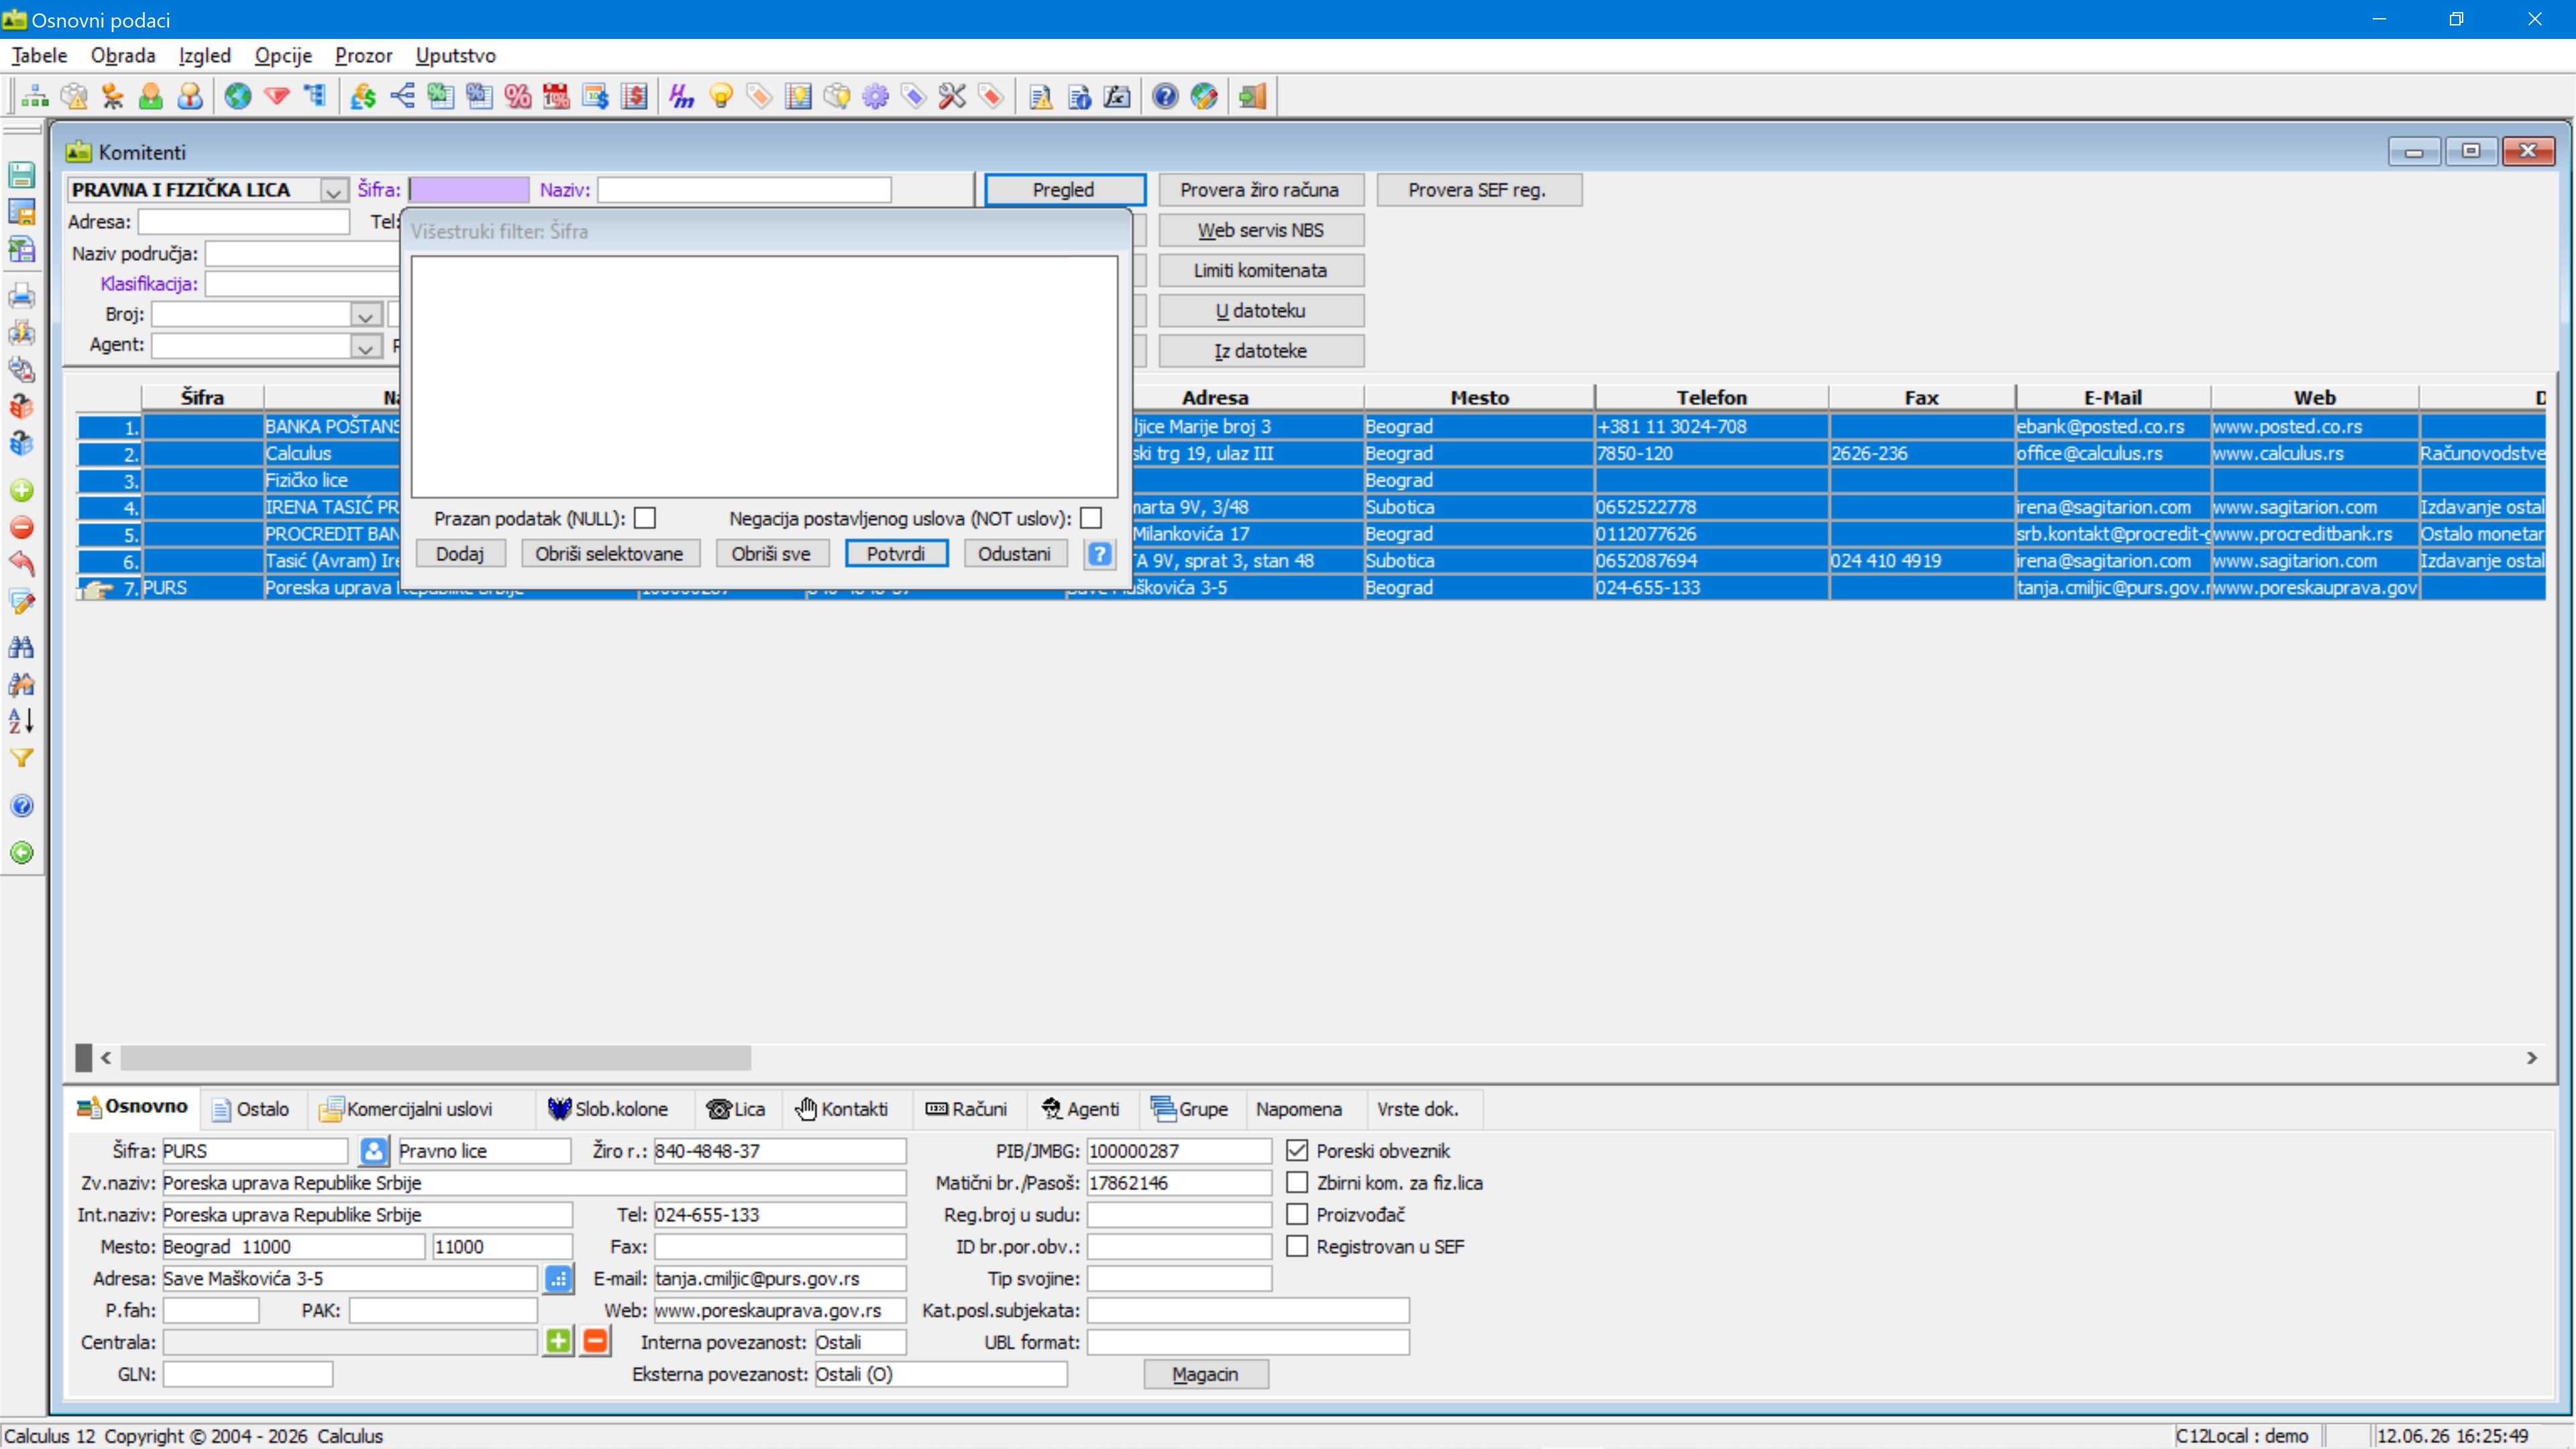Switch to the Računi tab

tap(967, 1109)
